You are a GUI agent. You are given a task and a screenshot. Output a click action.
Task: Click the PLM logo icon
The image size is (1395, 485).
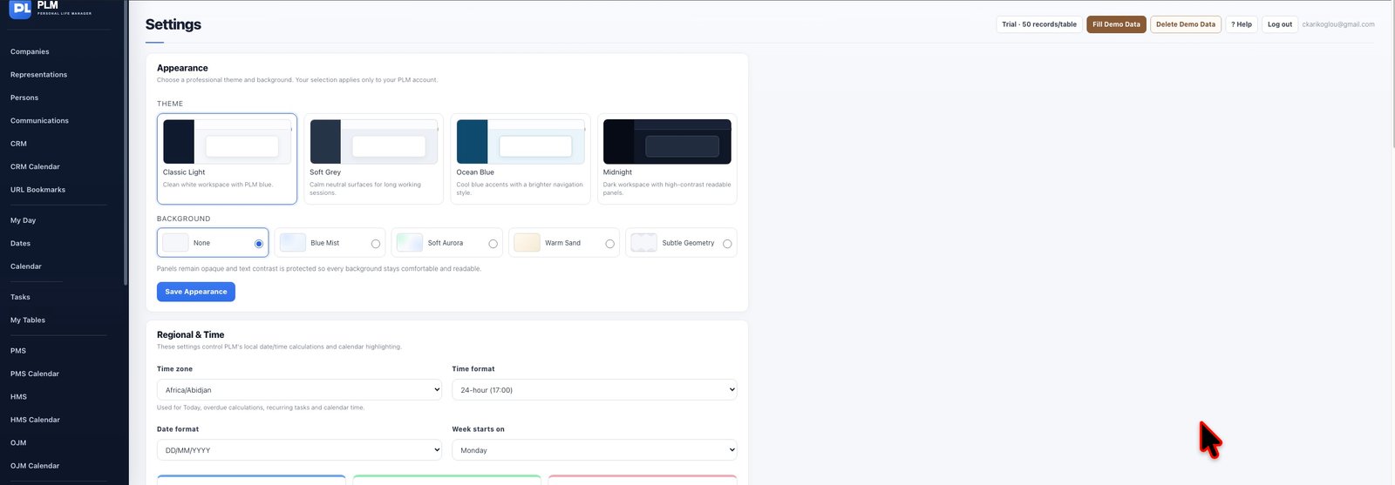coord(20,9)
